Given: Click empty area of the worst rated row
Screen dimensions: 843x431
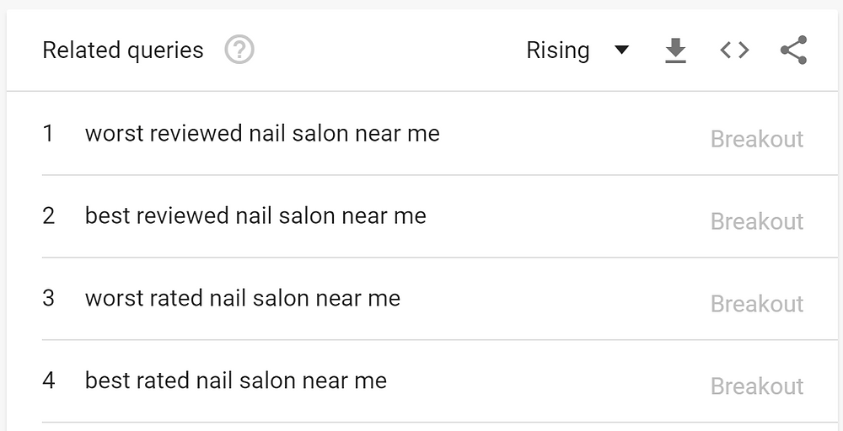Looking at the screenshot, I should click(x=554, y=299).
